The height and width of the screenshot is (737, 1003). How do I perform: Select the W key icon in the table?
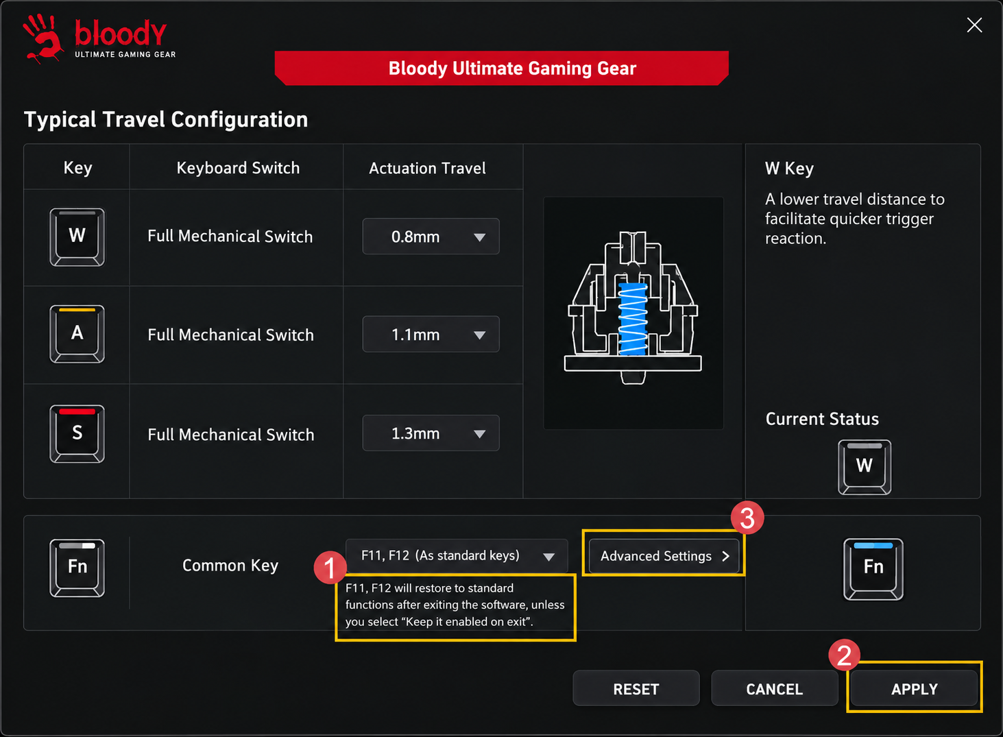pos(77,237)
